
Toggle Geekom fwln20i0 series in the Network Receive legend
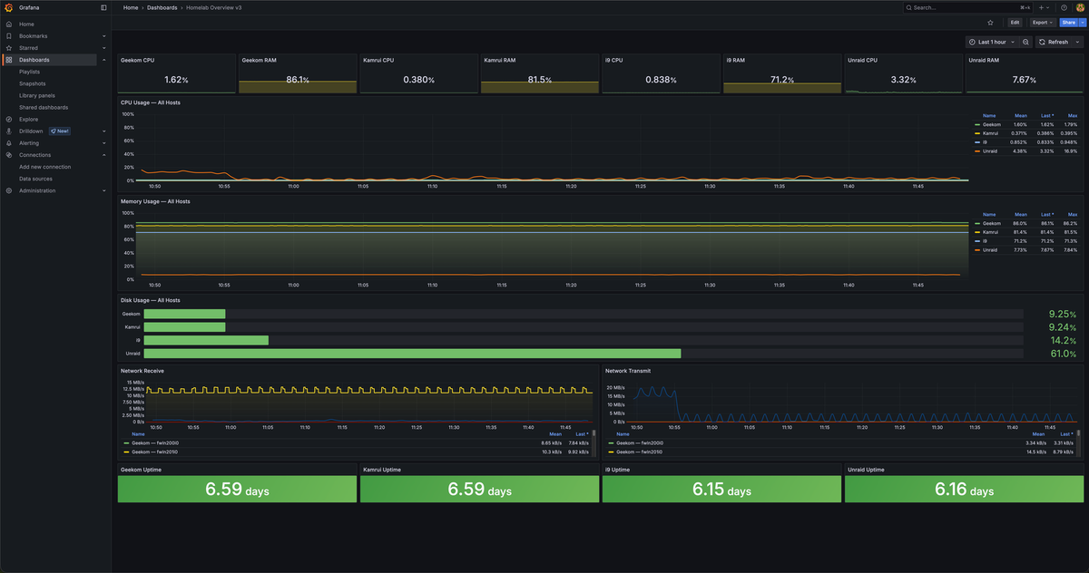[x=156, y=442]
